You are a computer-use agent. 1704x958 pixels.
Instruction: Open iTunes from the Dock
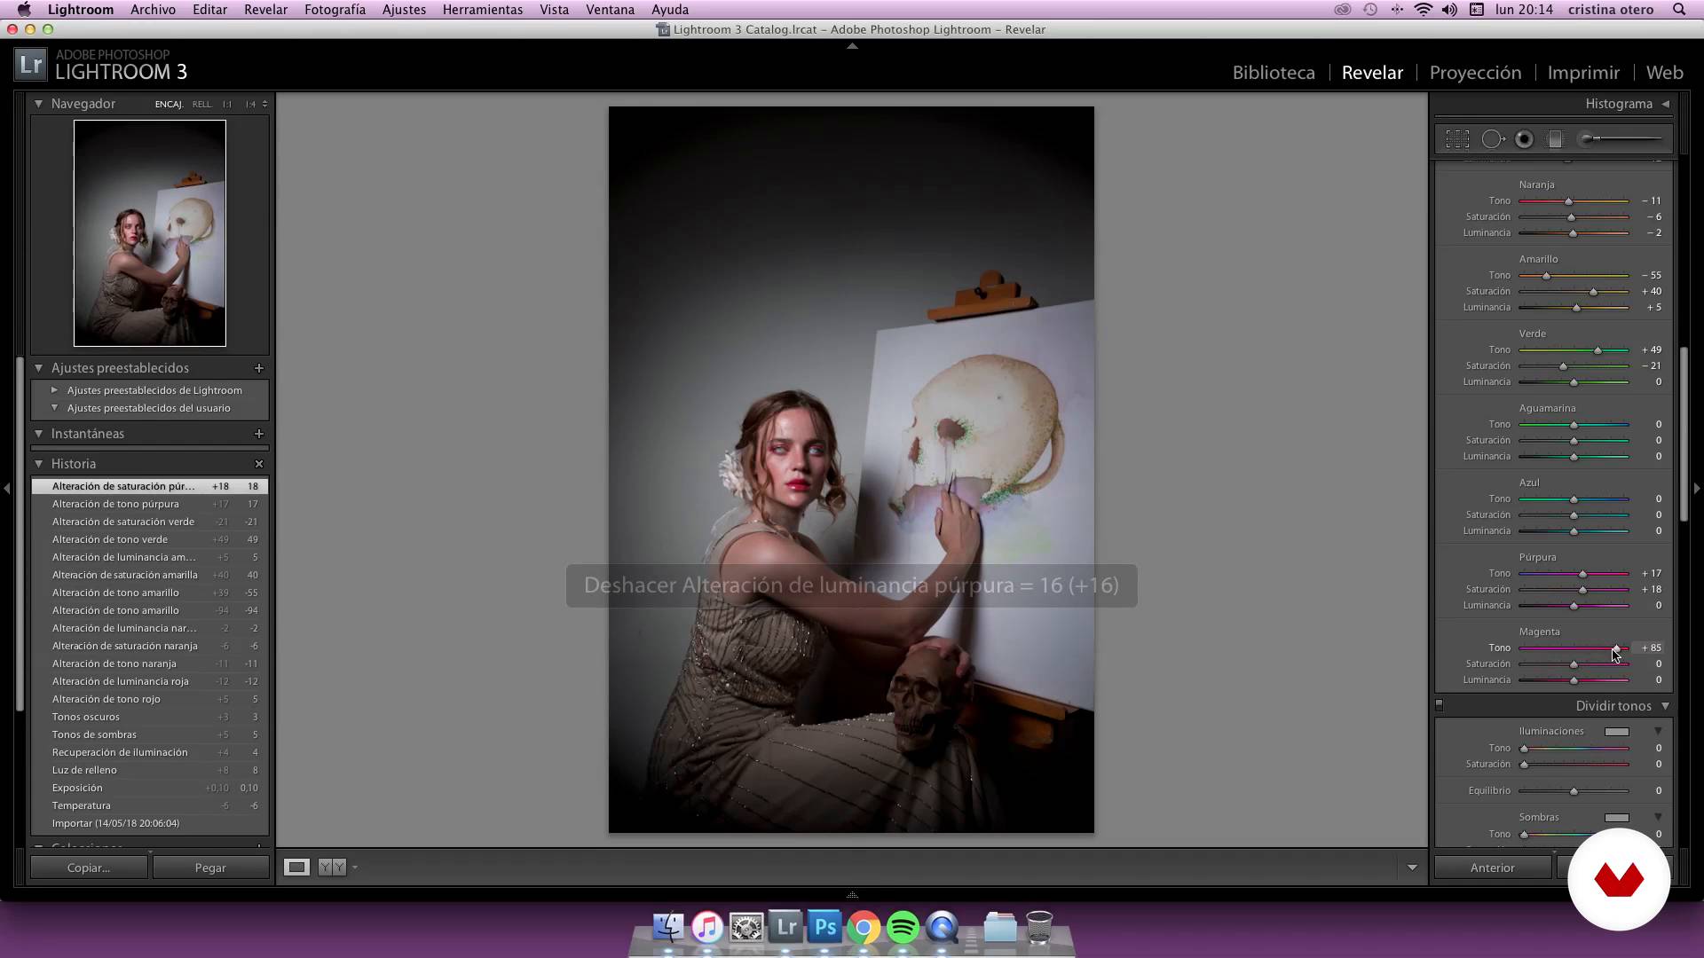point(707,928)
